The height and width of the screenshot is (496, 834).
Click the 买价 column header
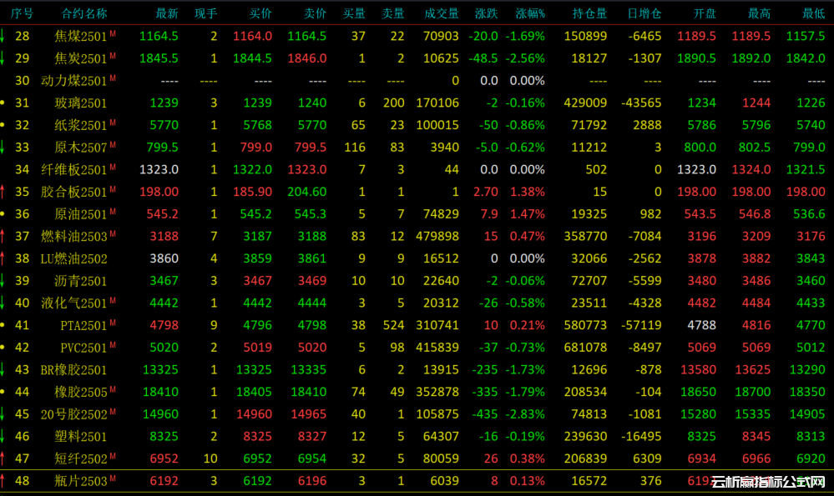(260, 13)
